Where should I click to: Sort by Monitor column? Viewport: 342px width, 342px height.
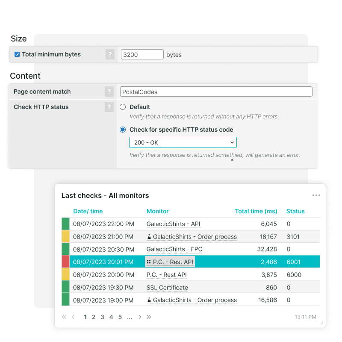[x=157, y=211]
